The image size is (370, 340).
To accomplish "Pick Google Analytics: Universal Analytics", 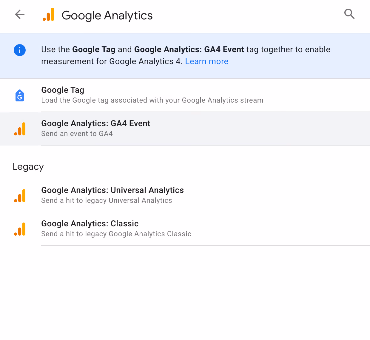I will point(185,196).
